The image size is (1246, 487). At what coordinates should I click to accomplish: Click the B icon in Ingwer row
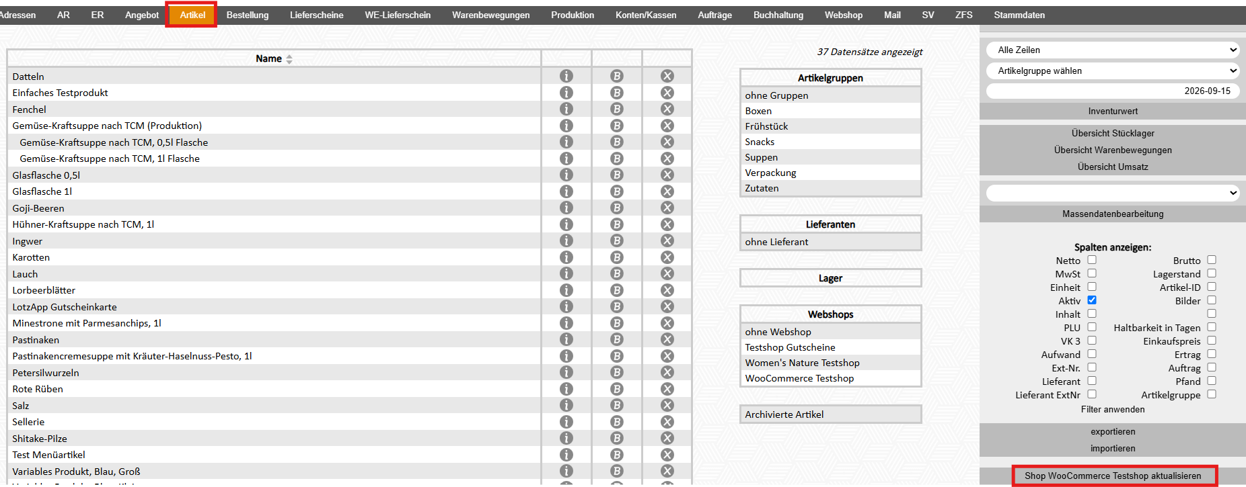pos(617,240)
